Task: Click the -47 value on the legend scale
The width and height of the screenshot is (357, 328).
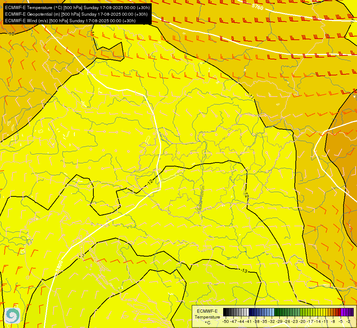Action: (x=233, y=321)
